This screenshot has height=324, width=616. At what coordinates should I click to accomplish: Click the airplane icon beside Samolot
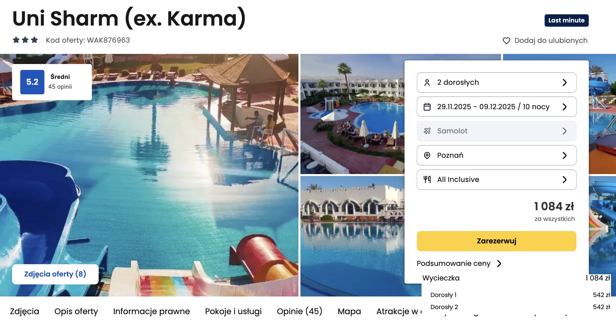pyautogui.click(x=427, y=131)
